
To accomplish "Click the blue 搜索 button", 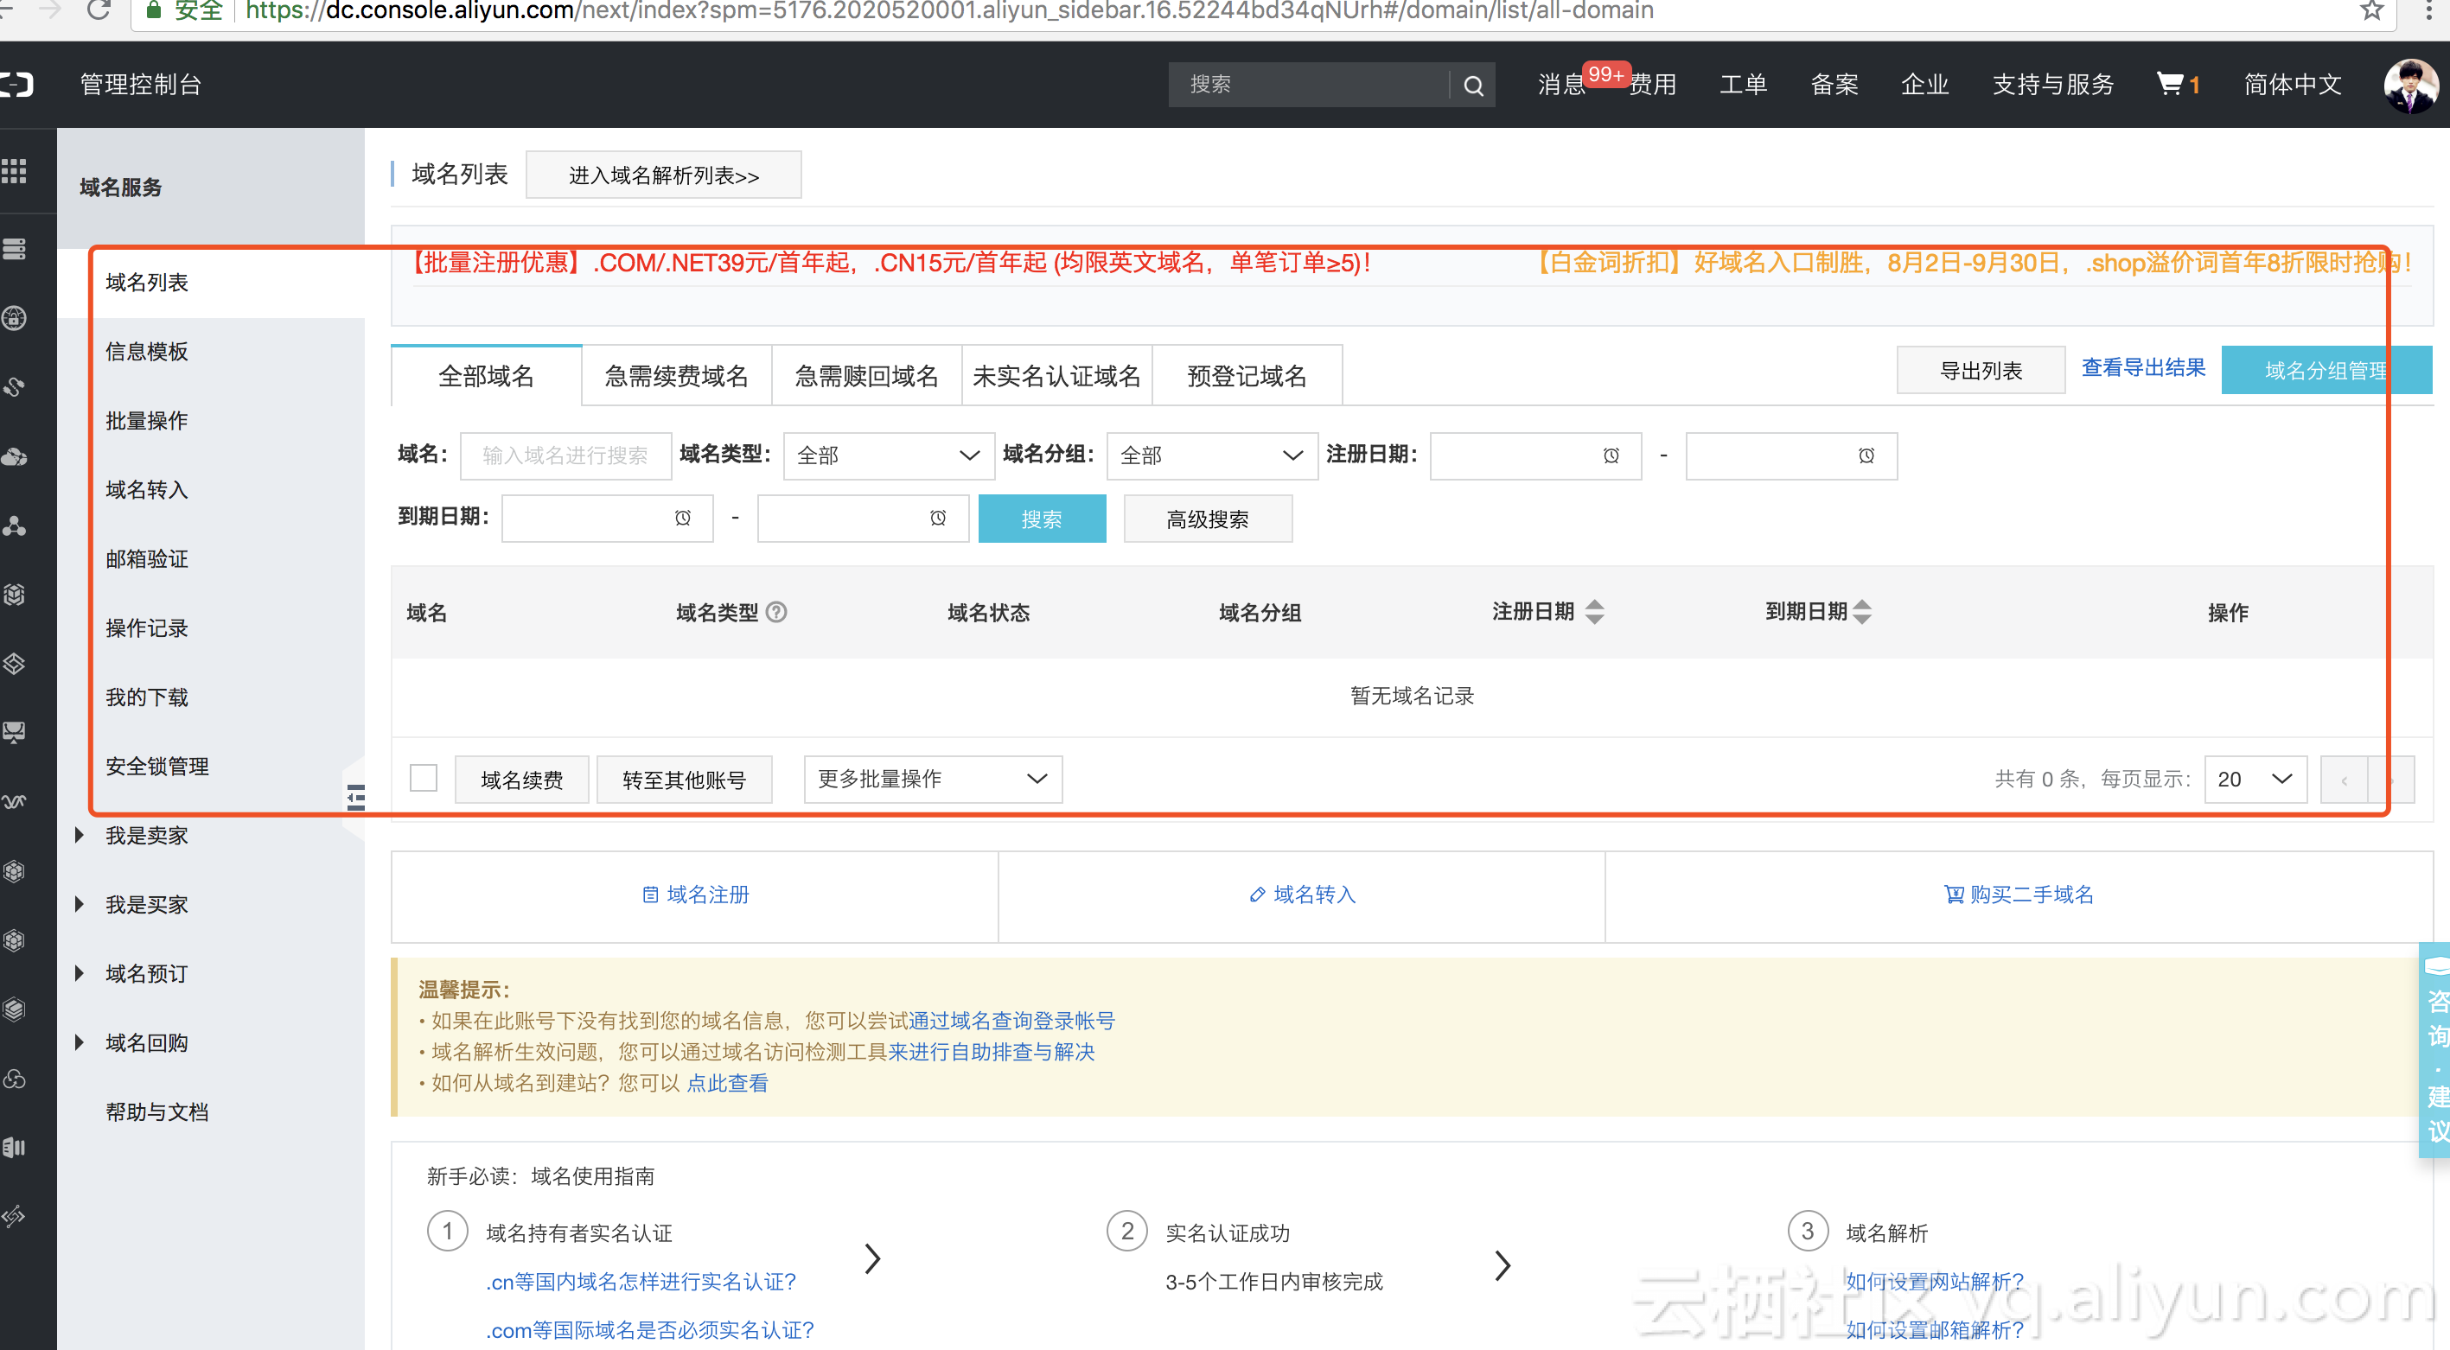I will pos(1042,519).
